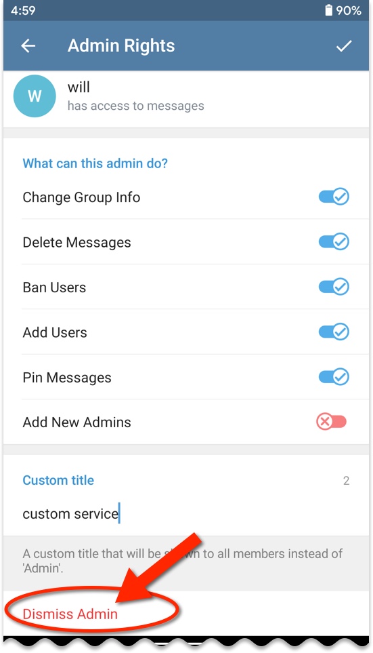The width and height of the screenshot is (373, 653).
Task: Click the remaining character counter 2
Action: pos(346,481)
